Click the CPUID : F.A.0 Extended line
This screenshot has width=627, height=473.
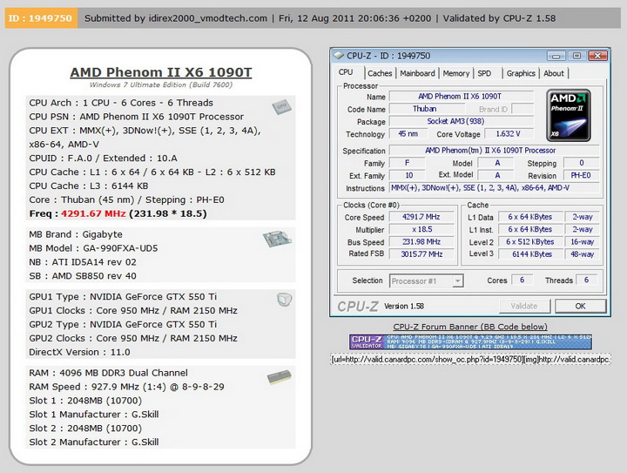click(x=103, y=159)
